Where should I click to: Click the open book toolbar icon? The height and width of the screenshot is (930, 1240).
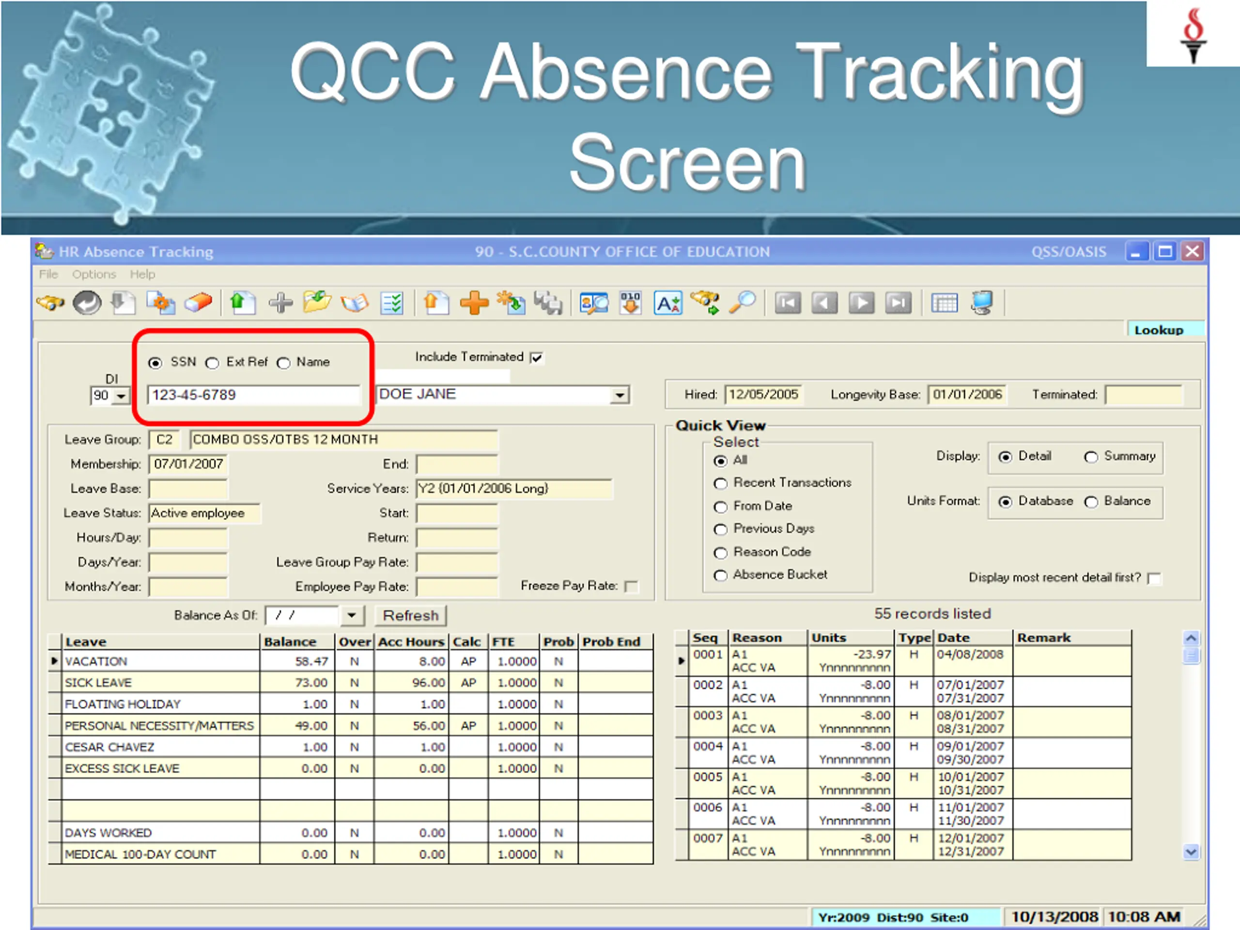[x=355, y=303]
